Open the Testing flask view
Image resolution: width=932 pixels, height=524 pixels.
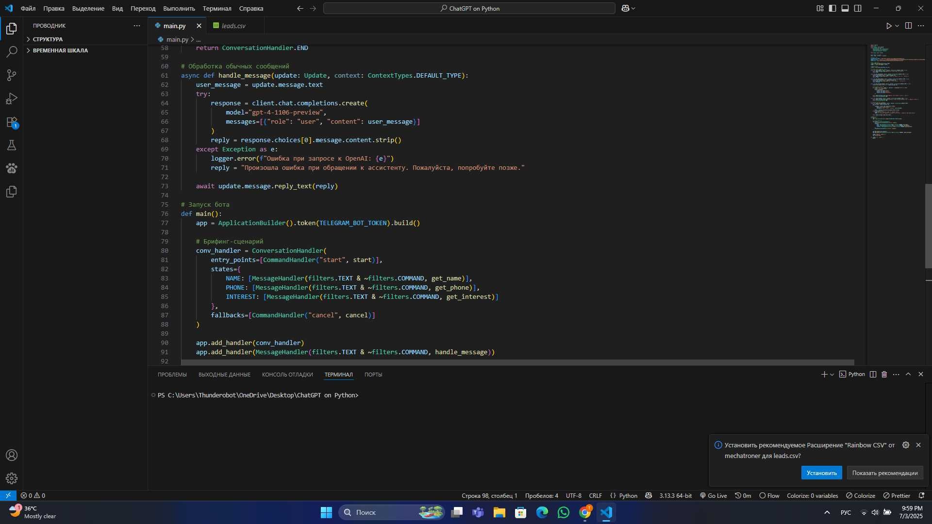tap(12, 145)
